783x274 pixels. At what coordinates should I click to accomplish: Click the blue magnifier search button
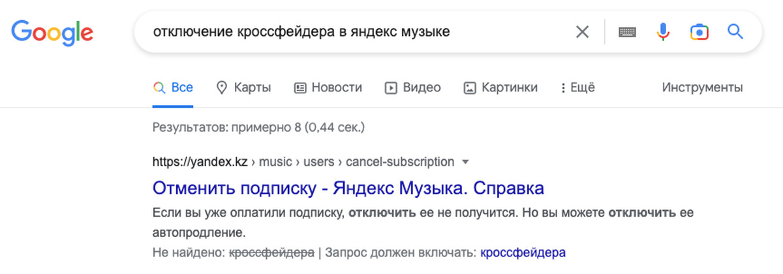coord(735,31)
